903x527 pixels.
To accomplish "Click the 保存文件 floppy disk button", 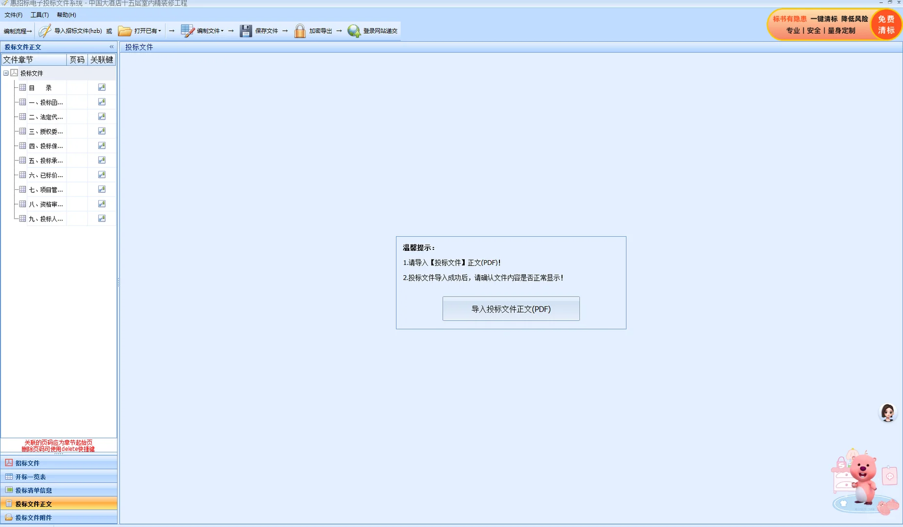I will [x=259, y=31].
